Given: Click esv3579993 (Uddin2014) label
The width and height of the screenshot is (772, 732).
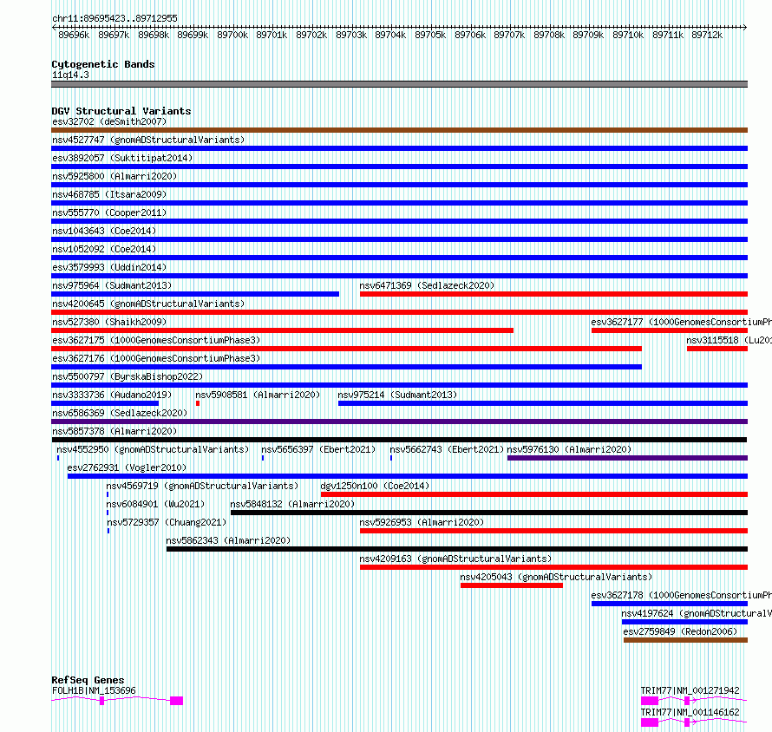Looking at the screenshot, I should pos(109,267).
